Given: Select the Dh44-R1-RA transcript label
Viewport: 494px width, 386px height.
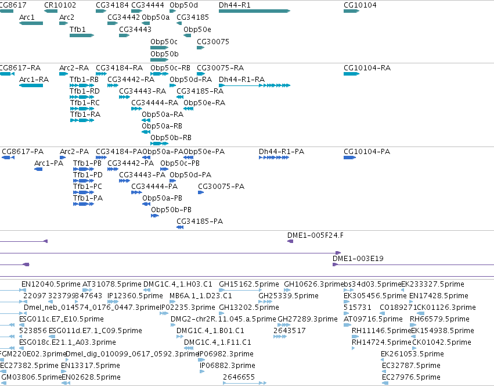Looking at the screenshot, I should [x=241, y=80].
